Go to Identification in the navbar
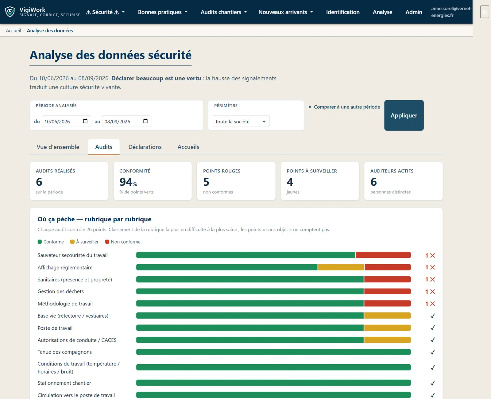 (343, 12)
